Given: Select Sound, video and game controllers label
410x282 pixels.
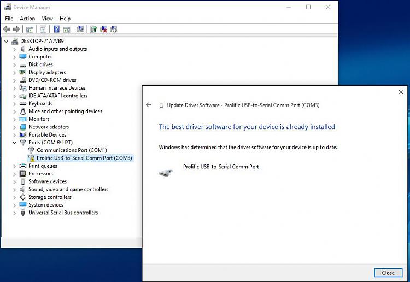Looking at the screenshot, I should (68, 189).
